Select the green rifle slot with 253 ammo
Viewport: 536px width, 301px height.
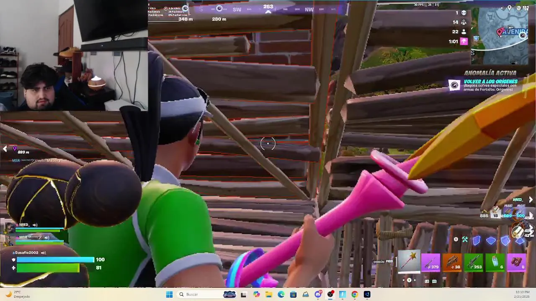coord(474,263)
